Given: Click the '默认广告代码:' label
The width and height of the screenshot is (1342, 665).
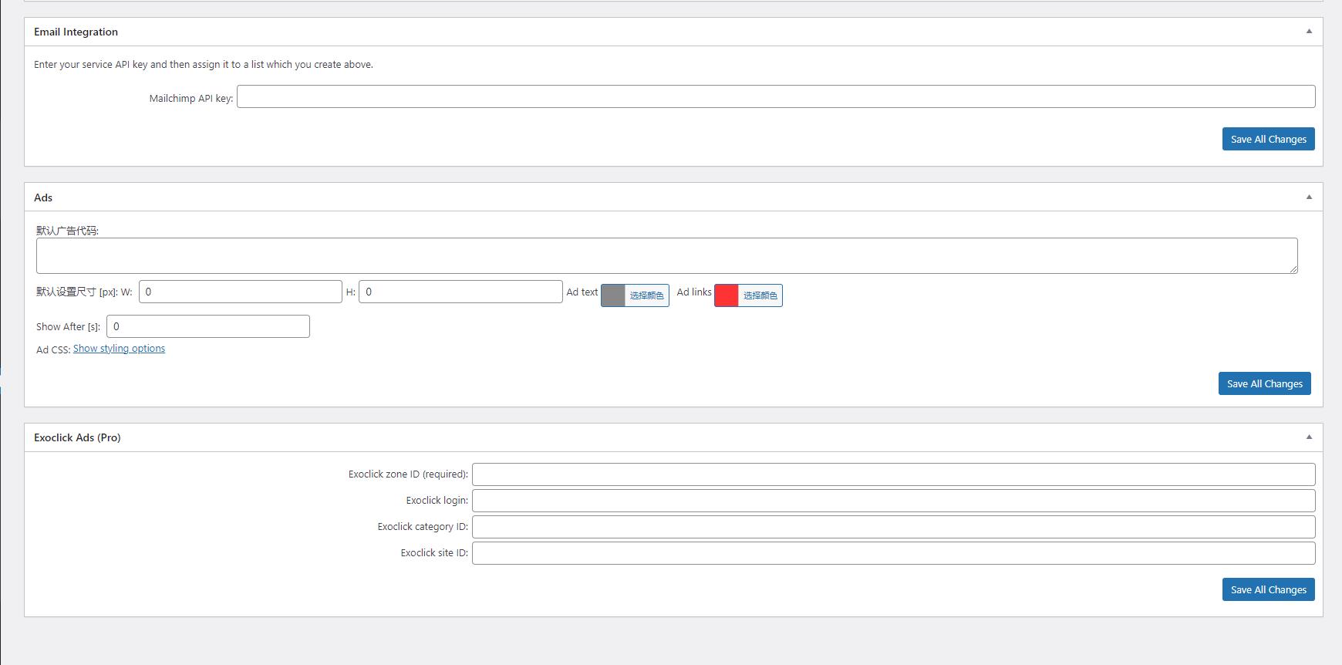Looking at the screenshot, I should (67, 231).
